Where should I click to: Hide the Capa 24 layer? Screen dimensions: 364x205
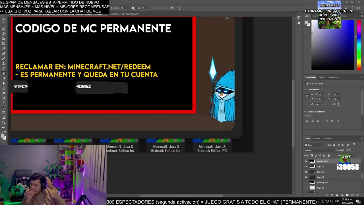(306, 177)
